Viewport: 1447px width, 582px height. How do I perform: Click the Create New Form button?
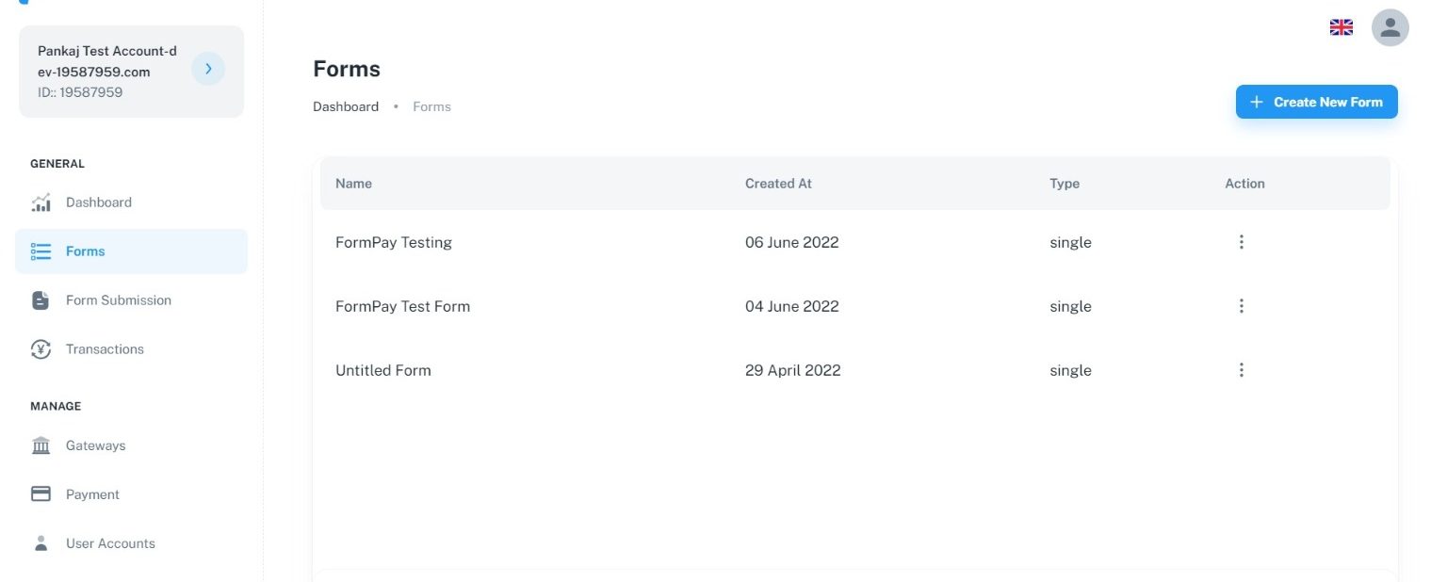[x=1316, y=102]
